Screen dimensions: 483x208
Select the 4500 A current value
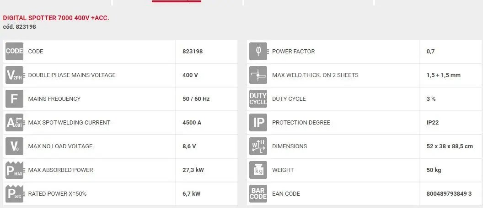[192, 123]
